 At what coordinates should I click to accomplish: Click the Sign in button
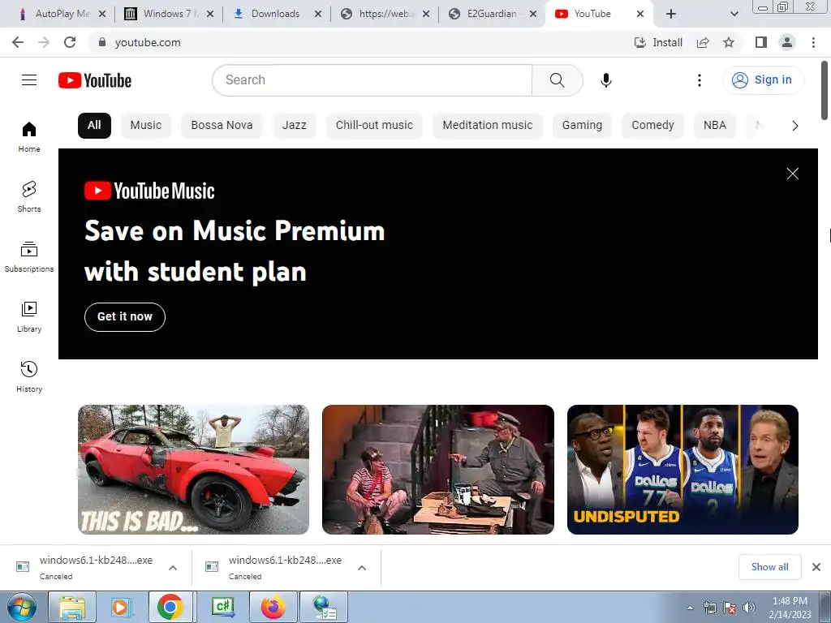pos(763,80)
